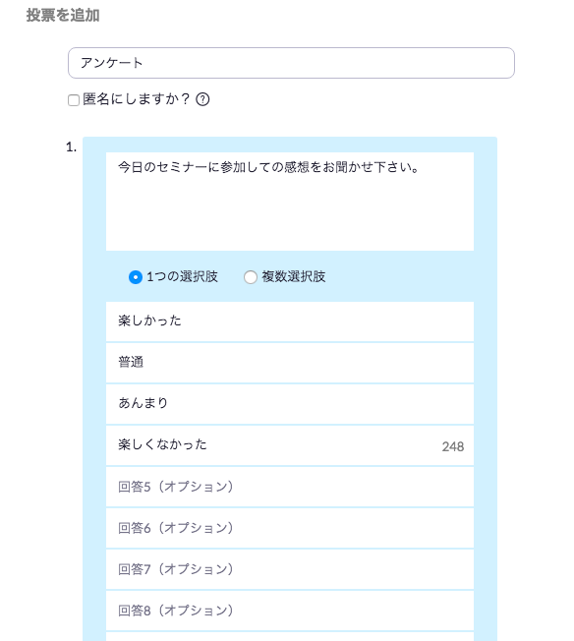
Task: Focus the アンケート poll title field
Action: pos(291,63)
